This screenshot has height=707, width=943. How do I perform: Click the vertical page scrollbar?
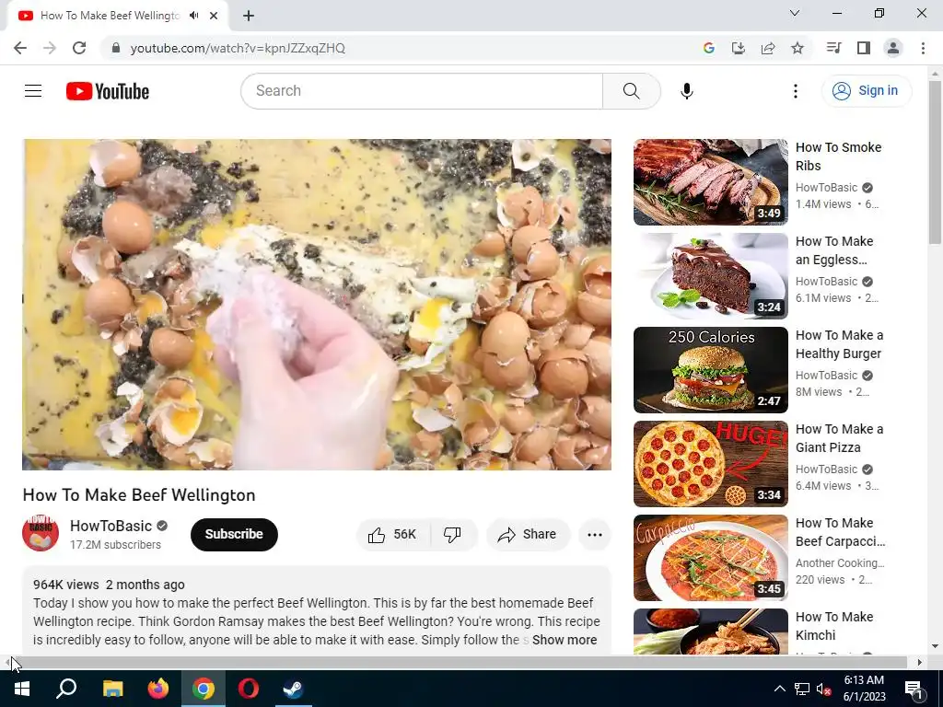coord(935,162)
